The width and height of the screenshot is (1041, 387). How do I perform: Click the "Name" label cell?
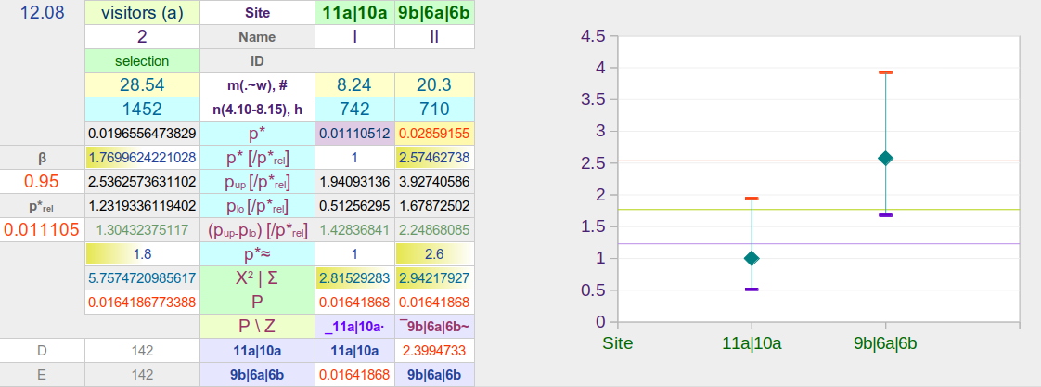[x=257, y=38]
